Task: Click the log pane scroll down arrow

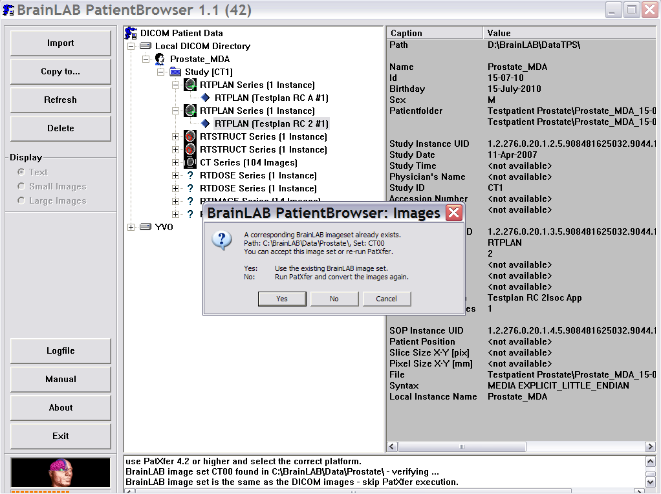Action: pos(650,482)
